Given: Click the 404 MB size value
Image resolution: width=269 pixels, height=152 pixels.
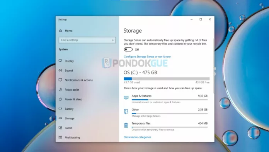Looking at the screenshot, I should point(203,123).
